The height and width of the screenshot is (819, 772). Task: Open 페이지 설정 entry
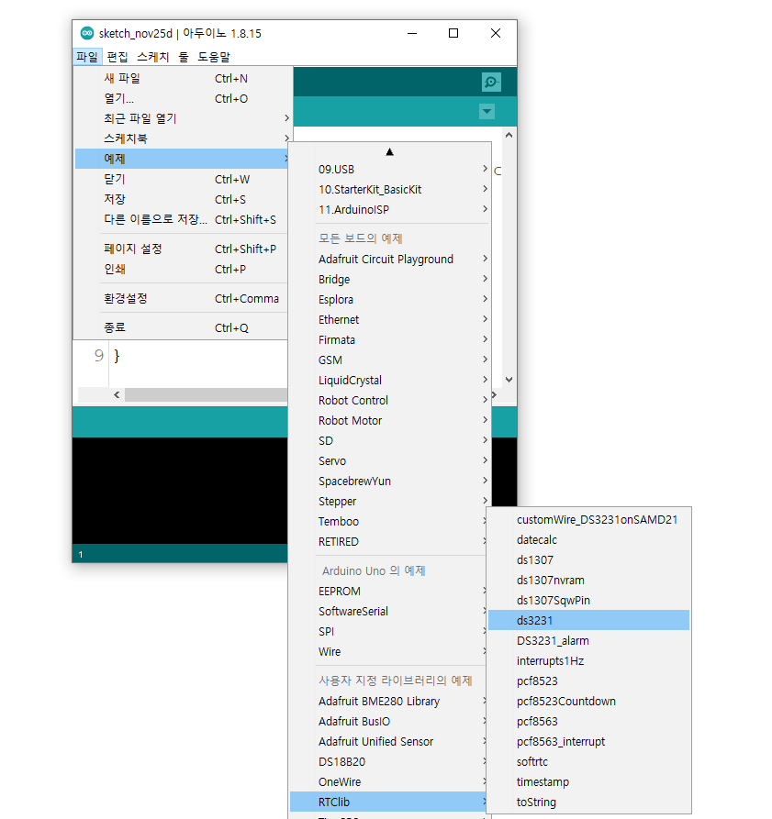[x=182, y=249]
